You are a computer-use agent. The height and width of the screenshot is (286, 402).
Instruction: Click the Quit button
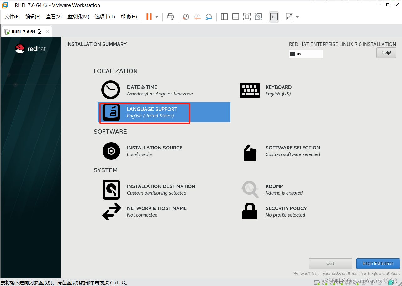[x=331, y=264]
